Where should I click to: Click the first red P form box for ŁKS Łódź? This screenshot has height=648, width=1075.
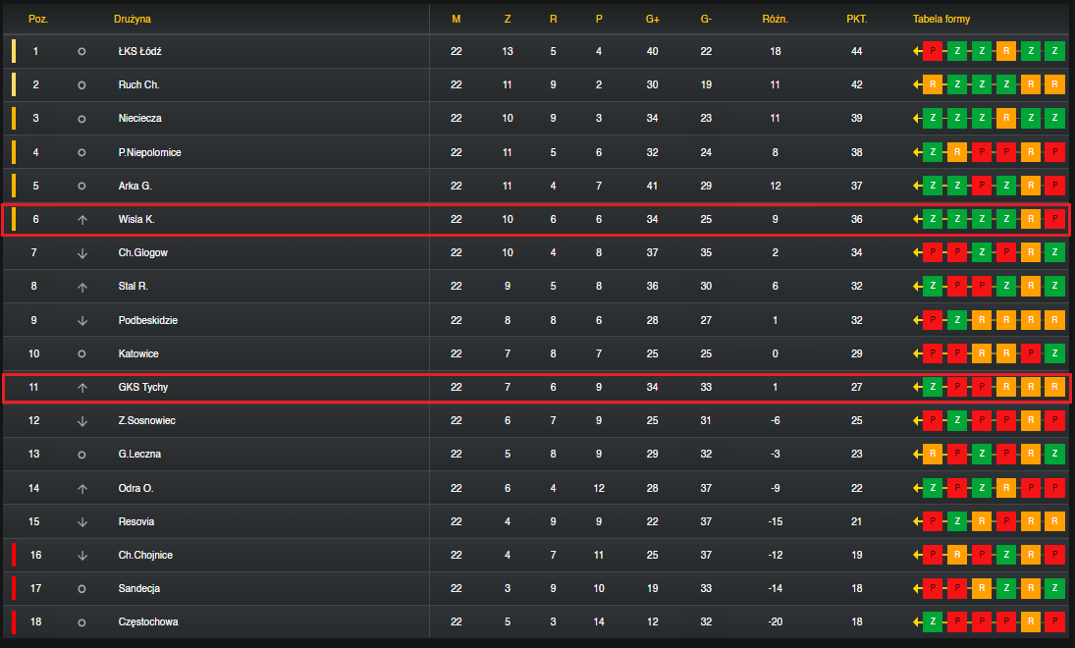(933, 51)
